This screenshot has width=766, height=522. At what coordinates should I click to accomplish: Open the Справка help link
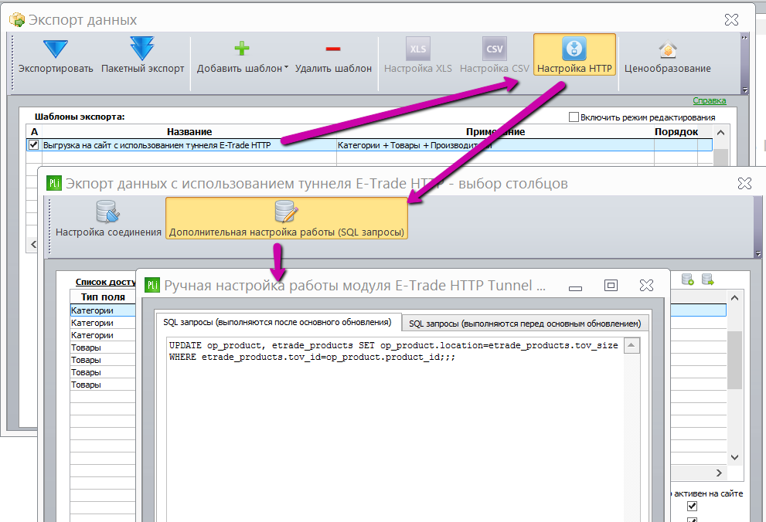710,100
